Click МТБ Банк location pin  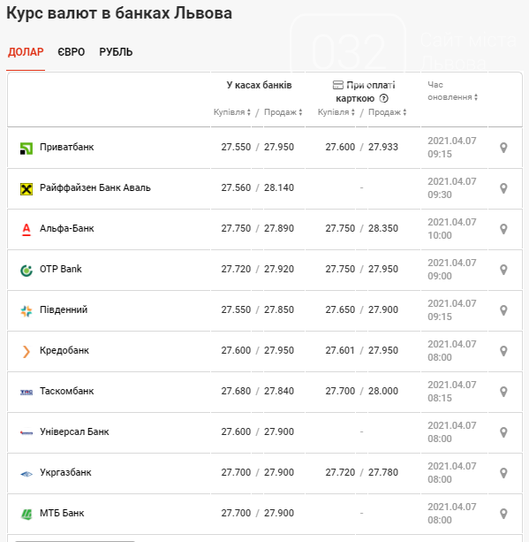pyautogui.click(x=503, y=514)
